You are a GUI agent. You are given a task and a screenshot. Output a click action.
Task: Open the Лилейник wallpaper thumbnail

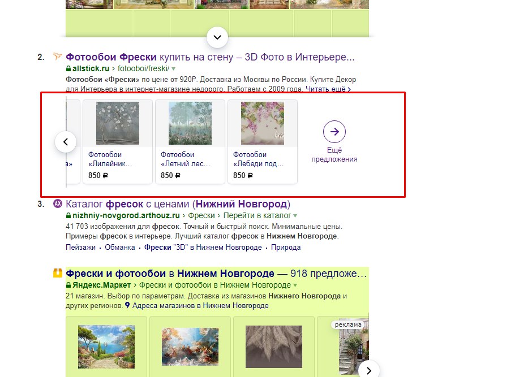(118, 123)
